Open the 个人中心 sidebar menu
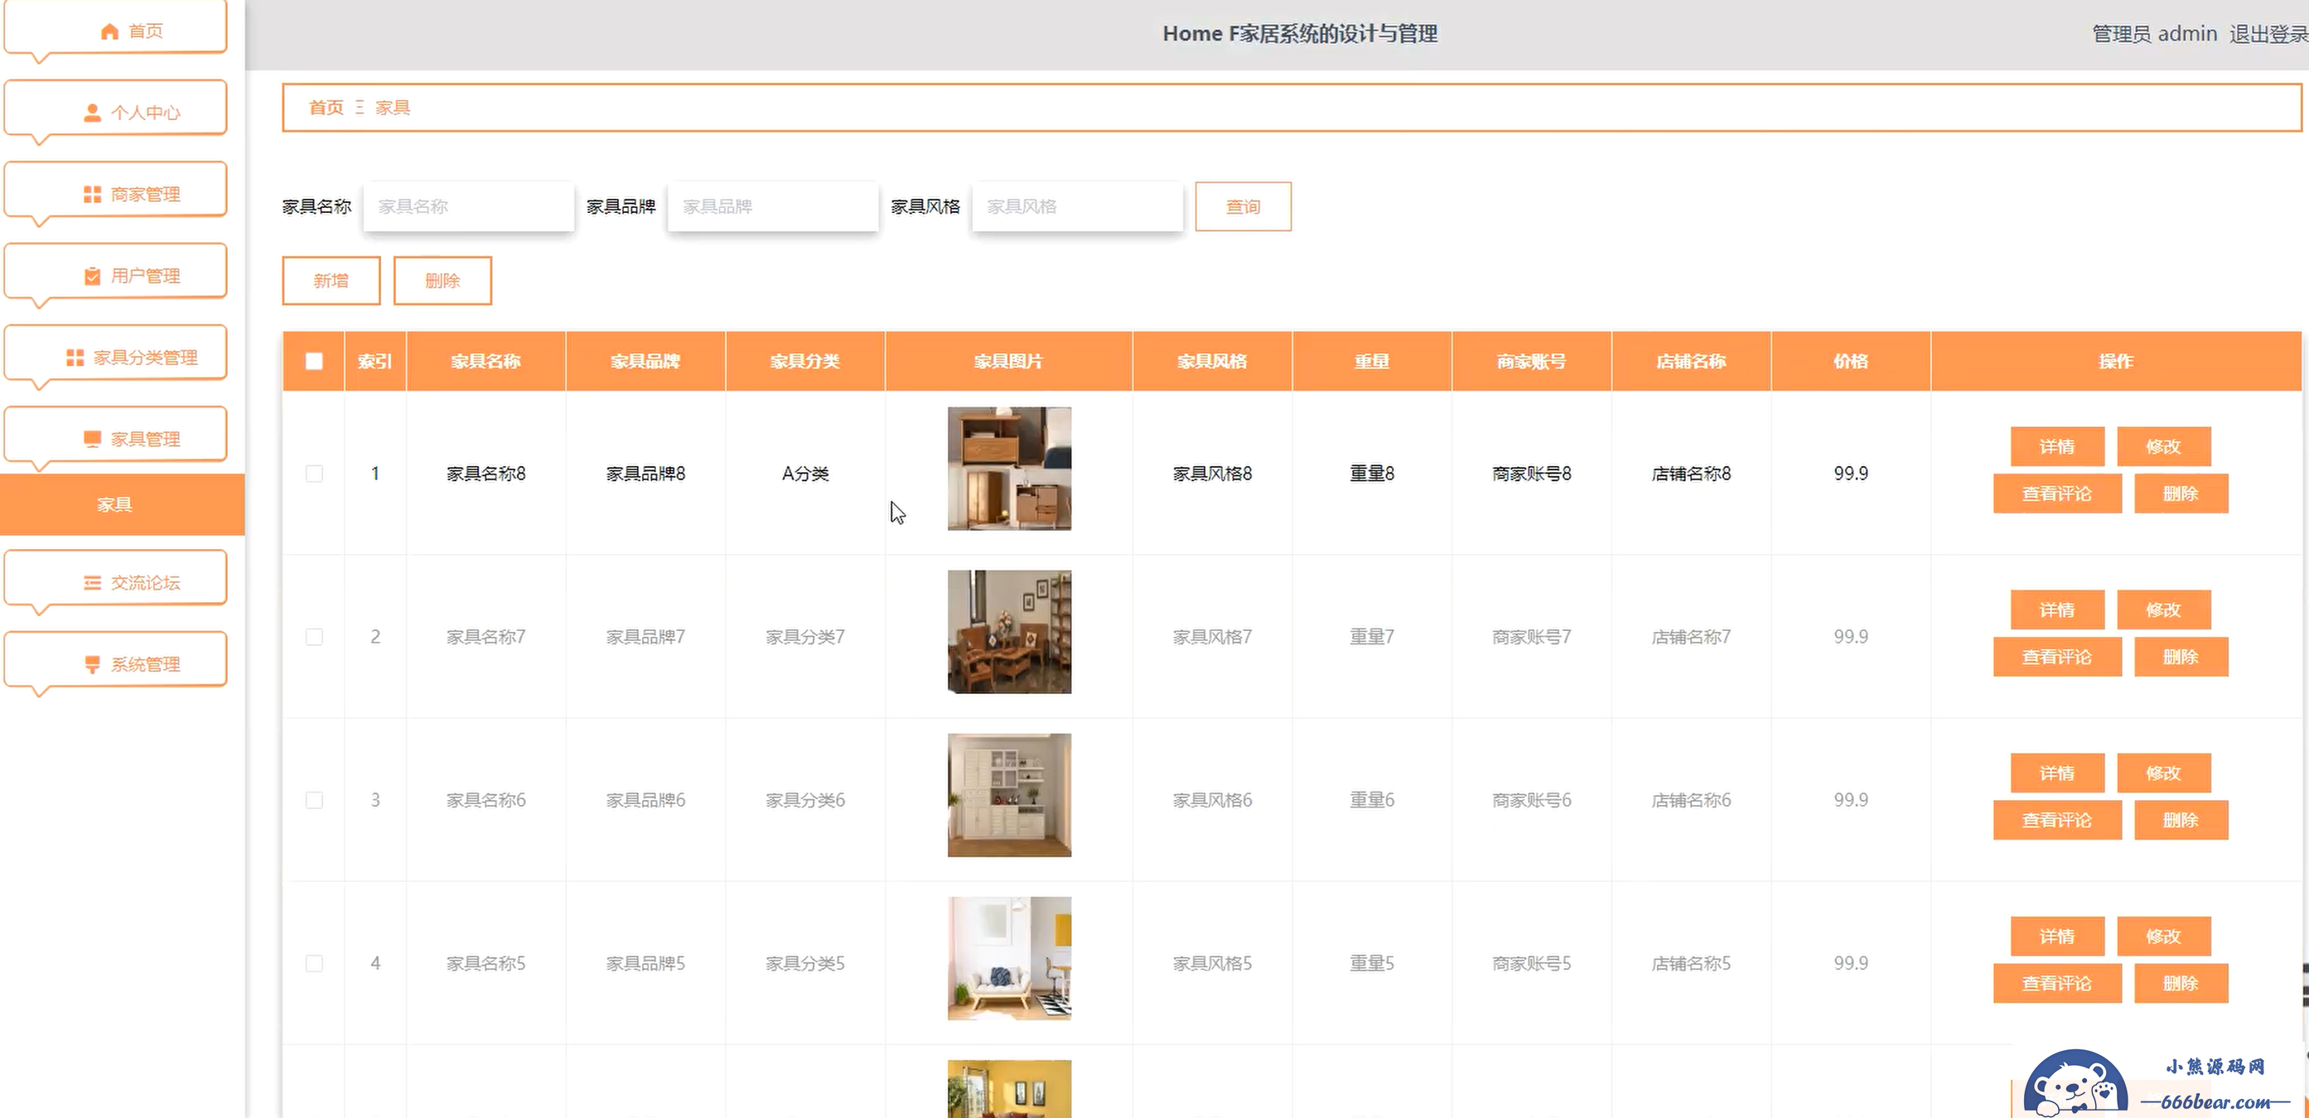This screenshot has height=1118, width=2309. [114, 108]
